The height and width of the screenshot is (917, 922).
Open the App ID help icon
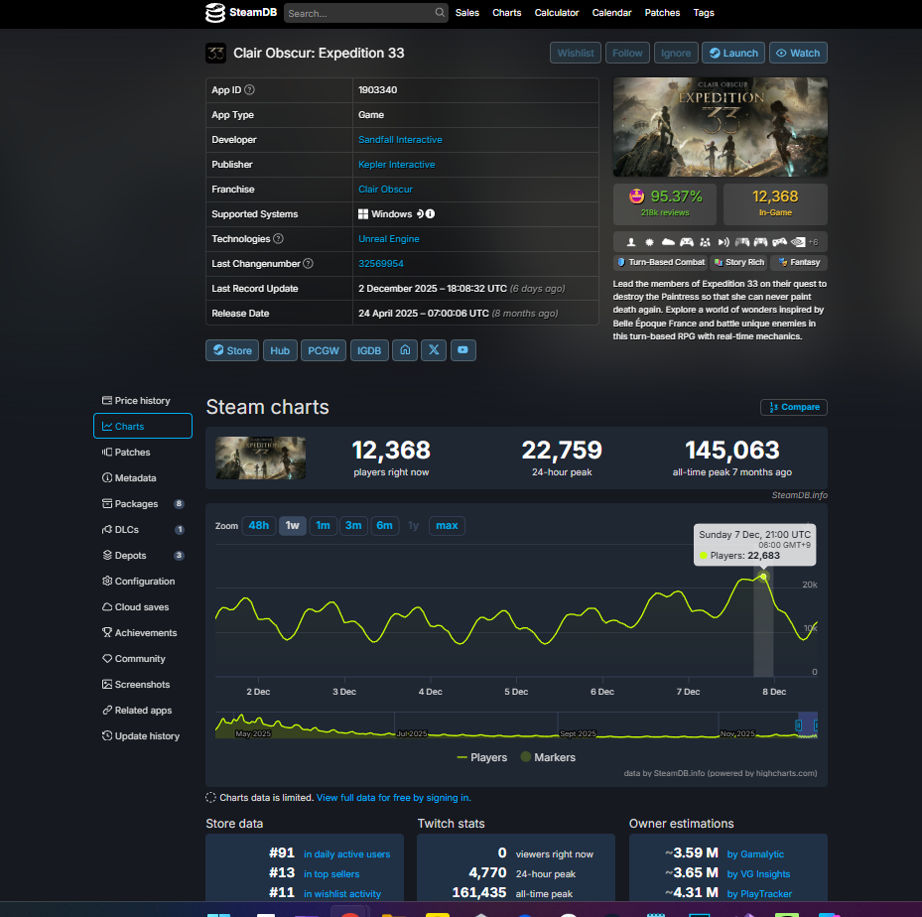(x=249, y=90)
